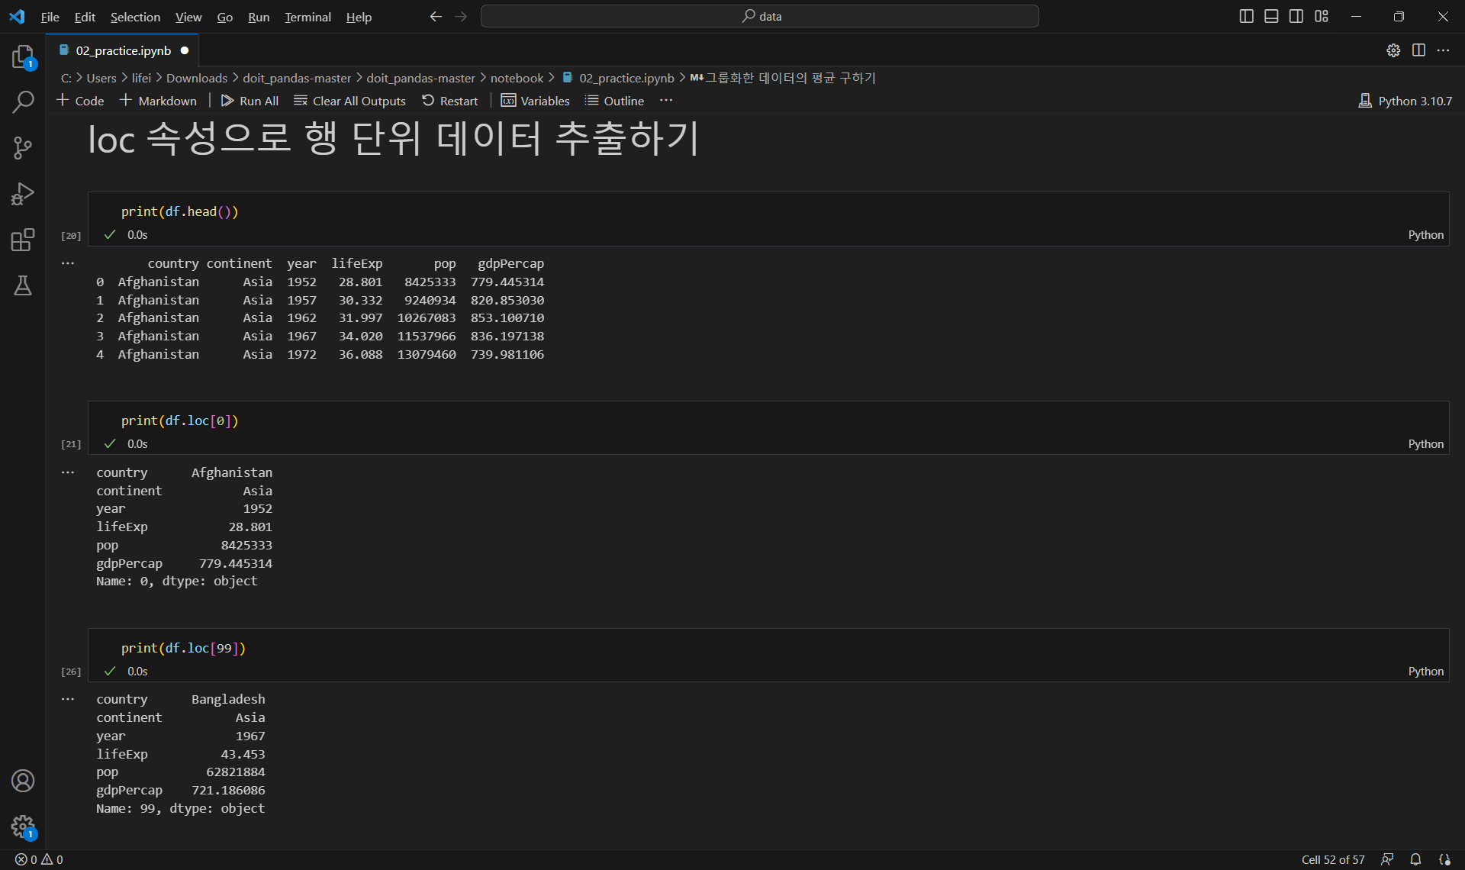1465x870 pixels.
Task: Open the notebook toolbar overflow menu
Action: click(666, 101)
